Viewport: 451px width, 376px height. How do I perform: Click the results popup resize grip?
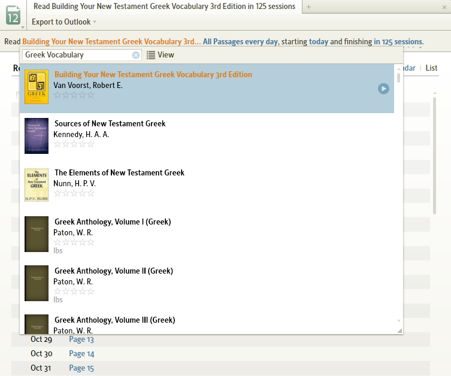coord(399,330)
